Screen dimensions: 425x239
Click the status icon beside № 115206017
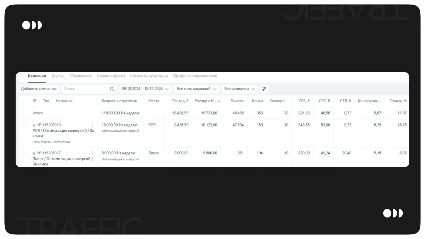tap(34, 153)
